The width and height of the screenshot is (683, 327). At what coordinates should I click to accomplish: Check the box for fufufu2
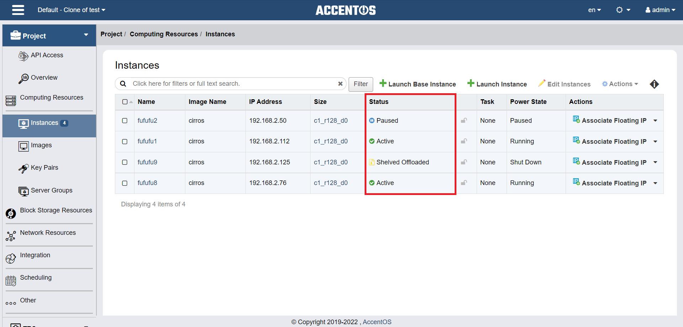click(x=125, y=121)
